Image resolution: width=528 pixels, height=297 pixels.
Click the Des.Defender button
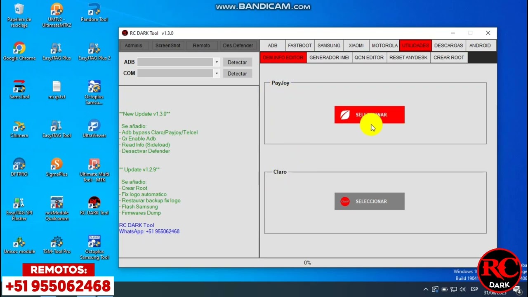click(x=238, y=45)
